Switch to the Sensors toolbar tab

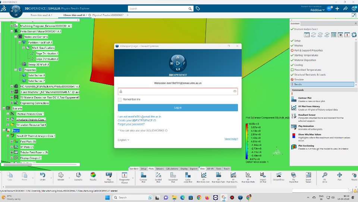click(x=160, y=169)
